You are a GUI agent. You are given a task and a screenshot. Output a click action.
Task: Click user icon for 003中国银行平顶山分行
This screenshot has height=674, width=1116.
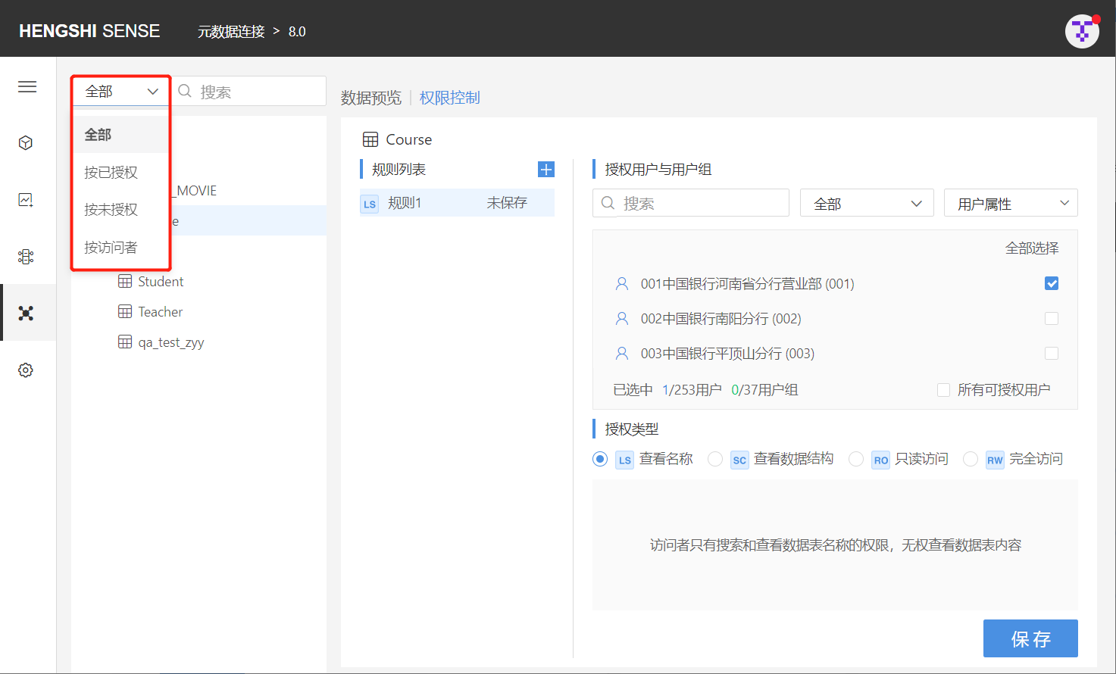coord(622,354)
